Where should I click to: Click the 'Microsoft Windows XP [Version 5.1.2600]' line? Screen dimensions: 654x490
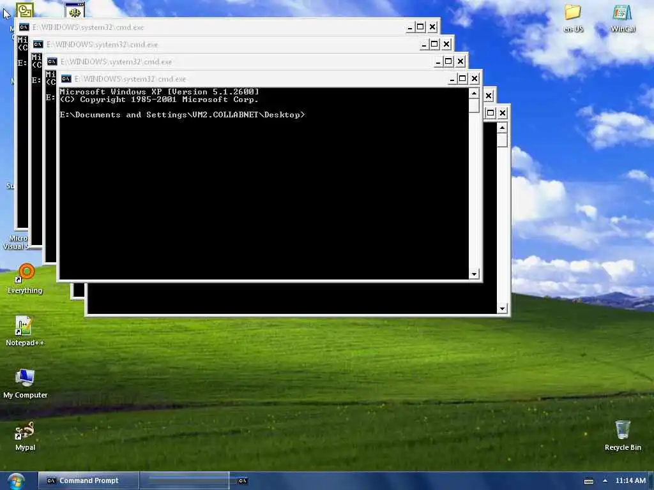pos(159,92)
